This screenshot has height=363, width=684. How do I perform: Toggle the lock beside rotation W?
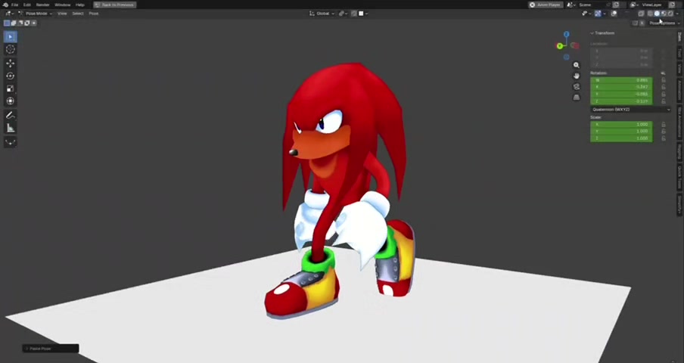(x=664, y=80)
